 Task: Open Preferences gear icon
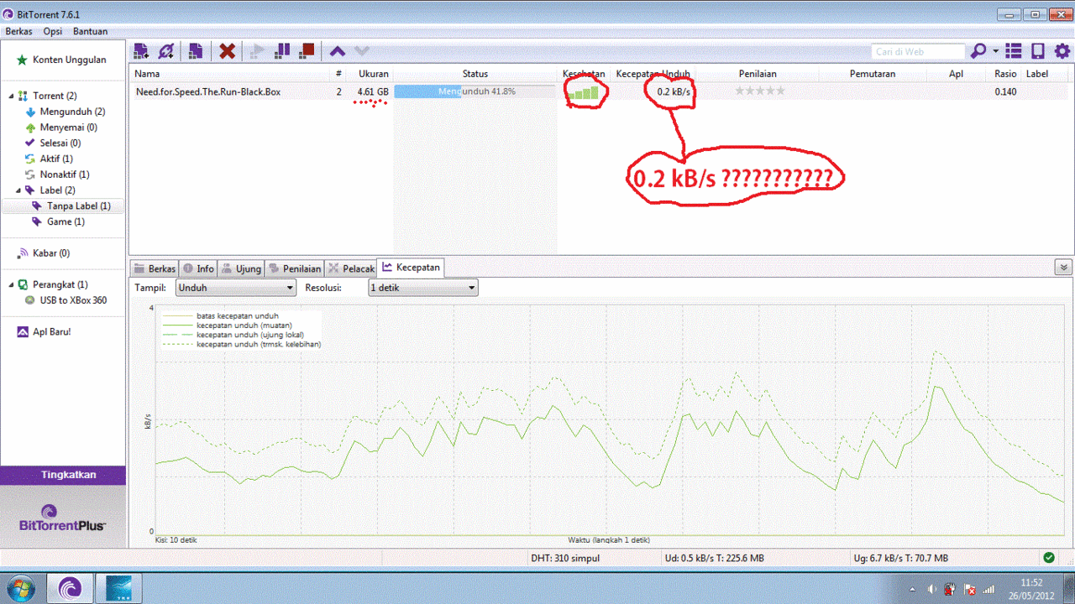(x=1062, y=51)
